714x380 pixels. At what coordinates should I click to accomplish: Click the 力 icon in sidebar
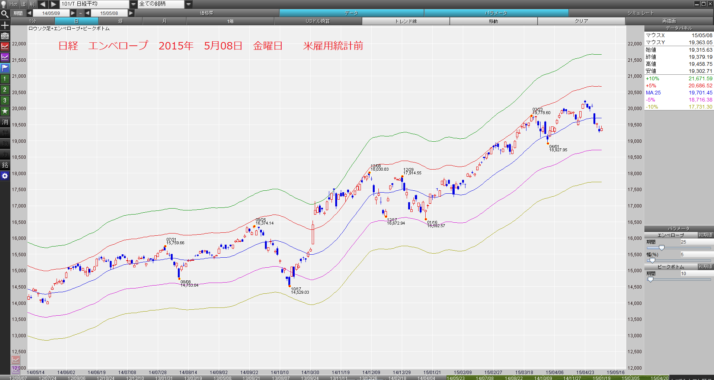pyautogui.click(x=5, y=154)
